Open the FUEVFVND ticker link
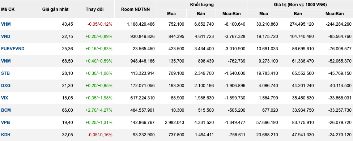This screenshot has height=141, width=353. [13, 49]
